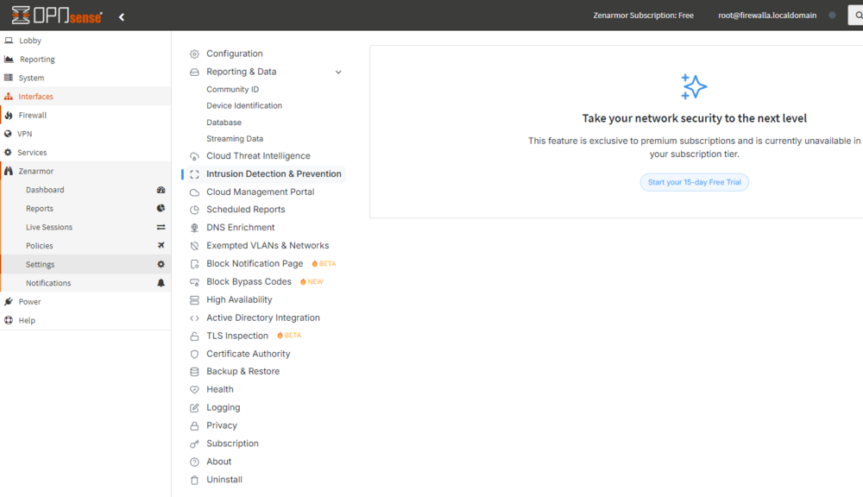Click the Policies plane icon
Image resolution: width=863 pixels, height=497 pixels.
pos(161,245)
